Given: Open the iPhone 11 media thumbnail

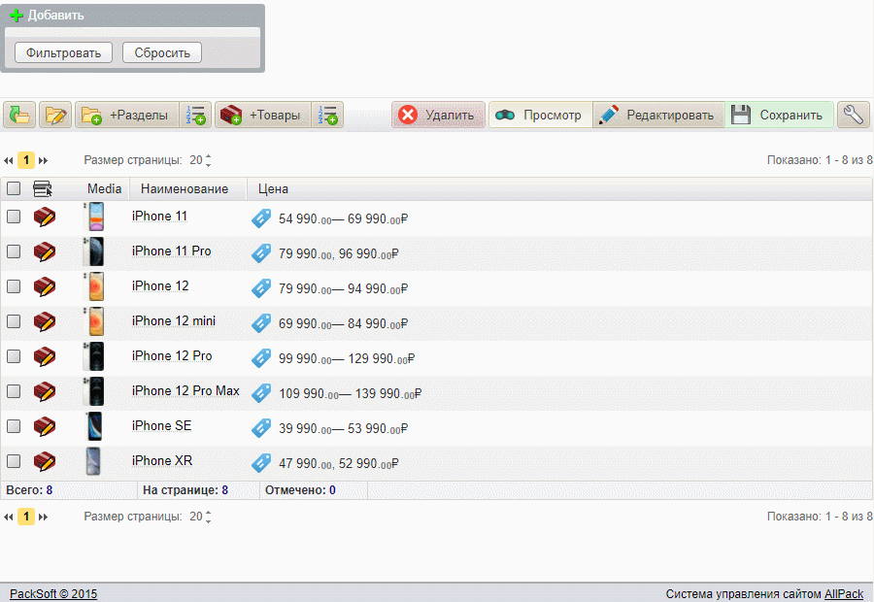Looking at the screenshot, I should (x=94, y=217).
